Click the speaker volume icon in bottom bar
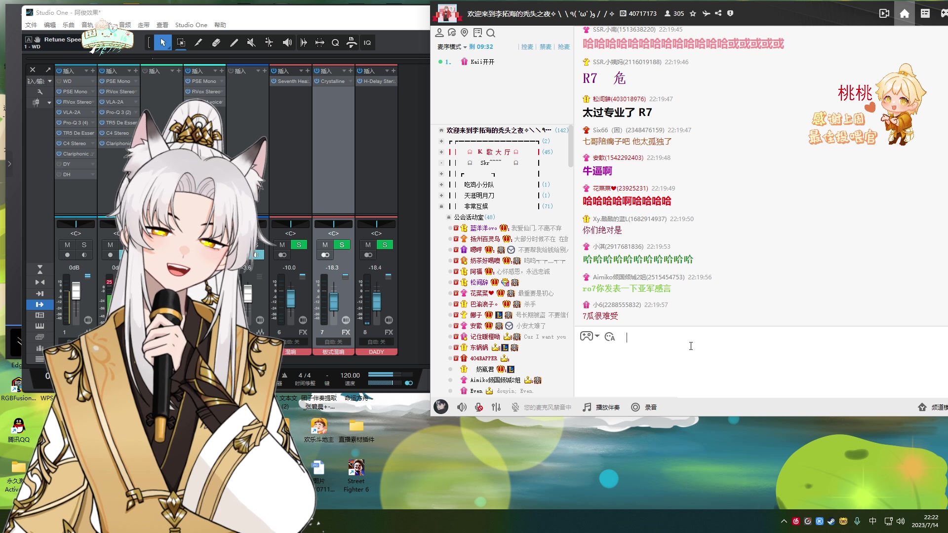 (x=462, y=407)
